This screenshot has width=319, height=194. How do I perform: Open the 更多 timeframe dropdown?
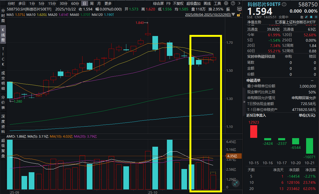[x=107, y=4]
